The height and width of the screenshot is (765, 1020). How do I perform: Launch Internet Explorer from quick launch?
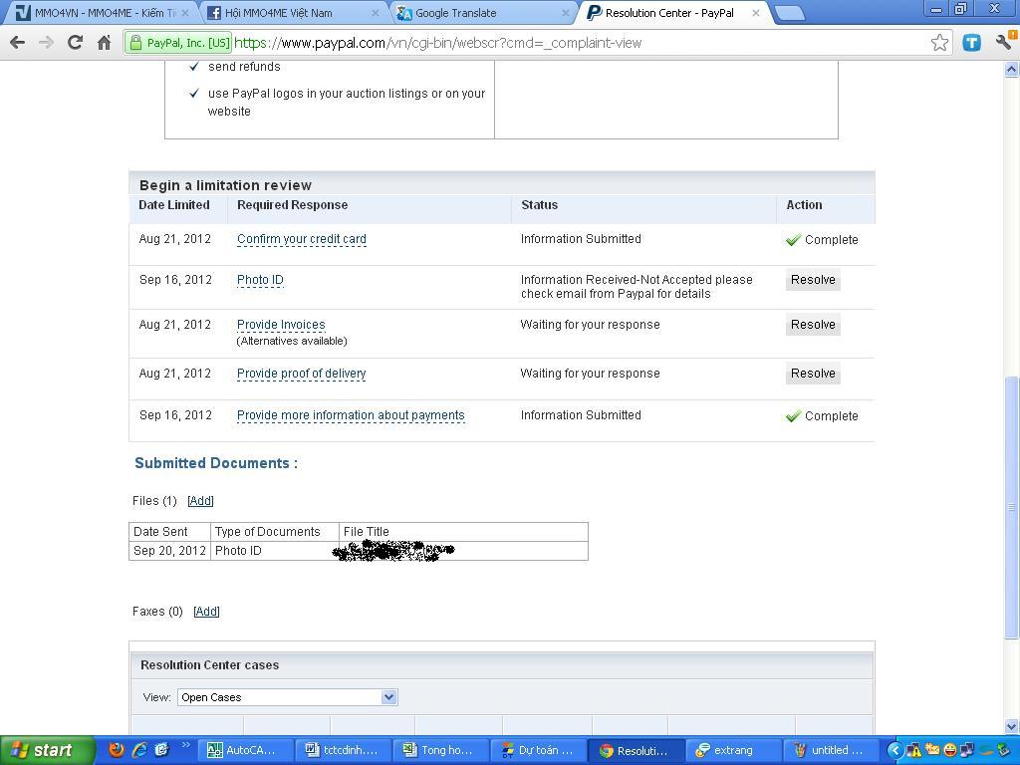(139, 750)
